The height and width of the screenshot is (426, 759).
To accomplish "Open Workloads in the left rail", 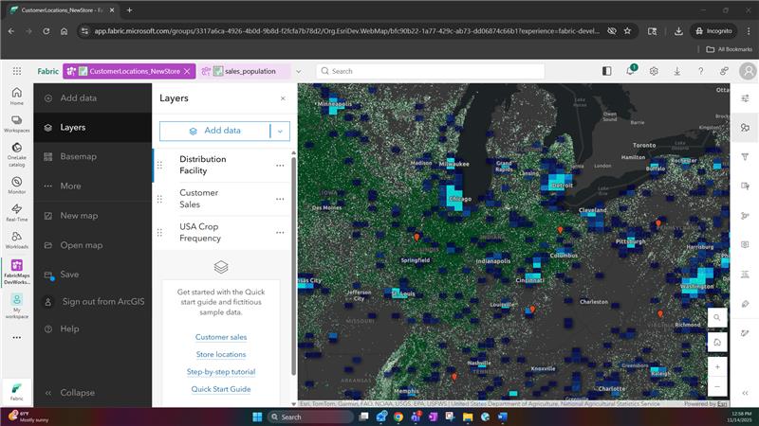I will coord(16,240).
